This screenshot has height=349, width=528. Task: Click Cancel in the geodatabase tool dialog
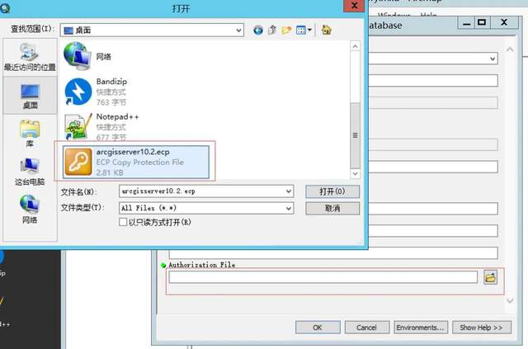(x=366, y=328)
